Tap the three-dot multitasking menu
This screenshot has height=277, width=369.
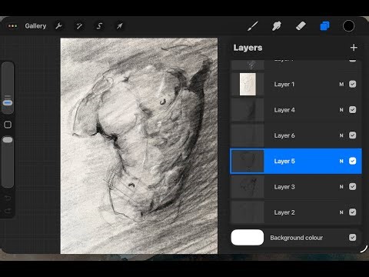point(12,26)
